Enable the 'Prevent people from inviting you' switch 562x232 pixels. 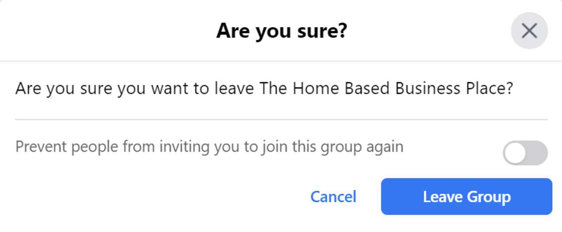(525, 153)
